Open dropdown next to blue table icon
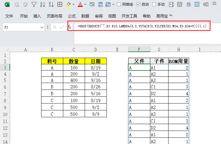The height and width of the screenshot is (144, 221). 113,4
